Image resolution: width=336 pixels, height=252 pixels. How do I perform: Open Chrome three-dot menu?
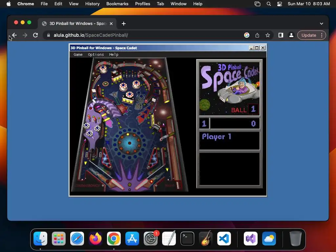coord(322,35)
